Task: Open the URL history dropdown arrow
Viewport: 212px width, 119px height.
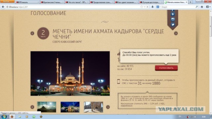Action: click(144, 7)
